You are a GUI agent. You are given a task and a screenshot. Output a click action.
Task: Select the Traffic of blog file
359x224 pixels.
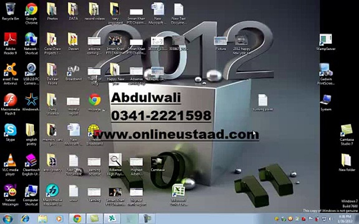94,76
